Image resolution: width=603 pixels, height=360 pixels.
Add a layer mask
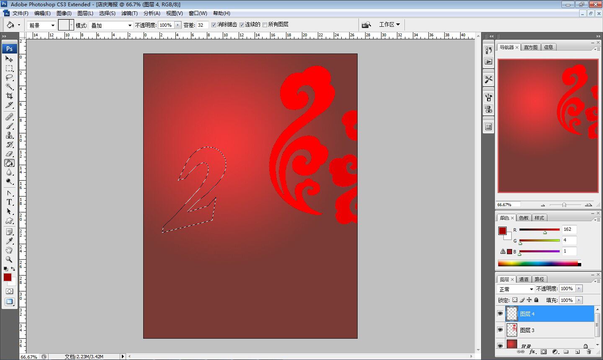[544, 352]
